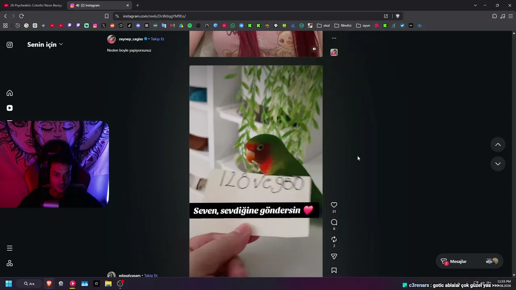
Task: Go to the previous reel with the up arrow
Action: click(498, 145)
